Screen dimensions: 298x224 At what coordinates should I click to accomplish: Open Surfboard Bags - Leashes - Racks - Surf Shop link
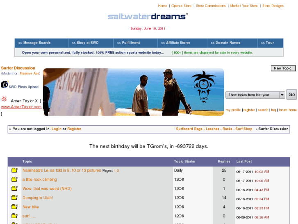pyautogui.click(x=214, y=129)
